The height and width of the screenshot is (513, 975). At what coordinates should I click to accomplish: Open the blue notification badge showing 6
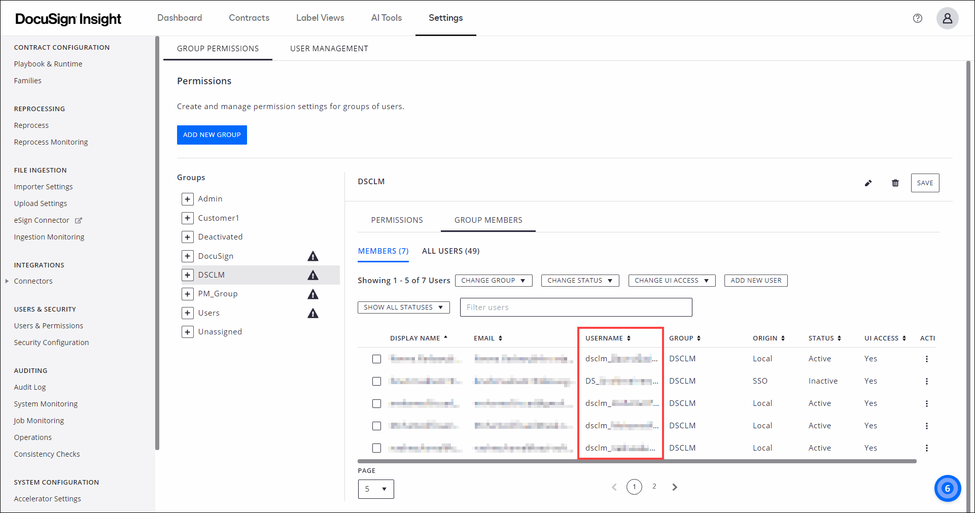click(x=947, y=488)
